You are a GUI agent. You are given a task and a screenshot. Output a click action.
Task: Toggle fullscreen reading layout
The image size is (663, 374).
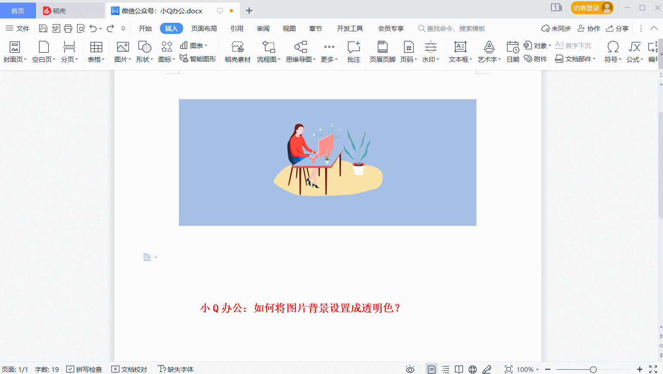coord(459,369)
